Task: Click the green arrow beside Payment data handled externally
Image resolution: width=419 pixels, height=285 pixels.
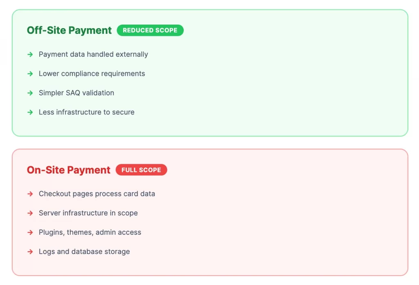Action: click(30, 54)
